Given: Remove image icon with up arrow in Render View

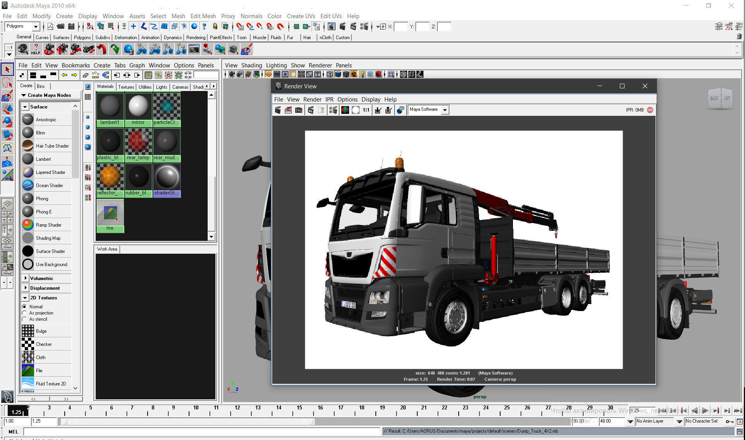Looking at the screenshot, I should click(x=389, y=110).
